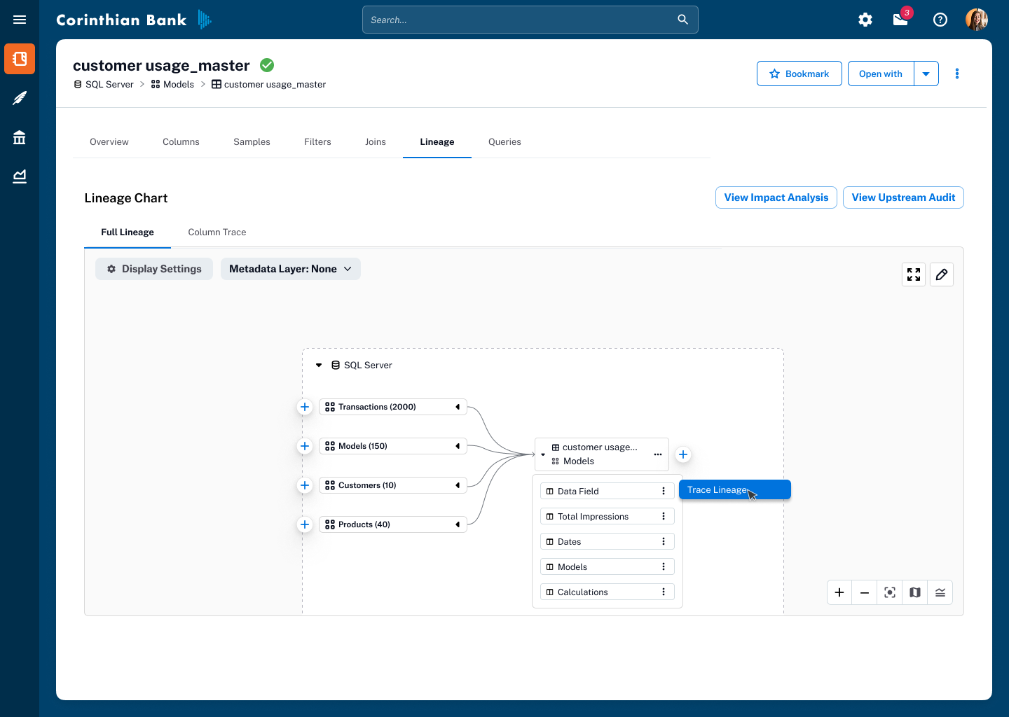The width and height of the screenshot is (1009, 717).
Task: Go to SQL Server breadcrumb
Action: 104,84
